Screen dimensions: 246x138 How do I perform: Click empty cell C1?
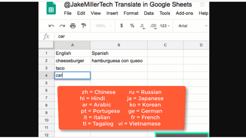click(165, 53)
